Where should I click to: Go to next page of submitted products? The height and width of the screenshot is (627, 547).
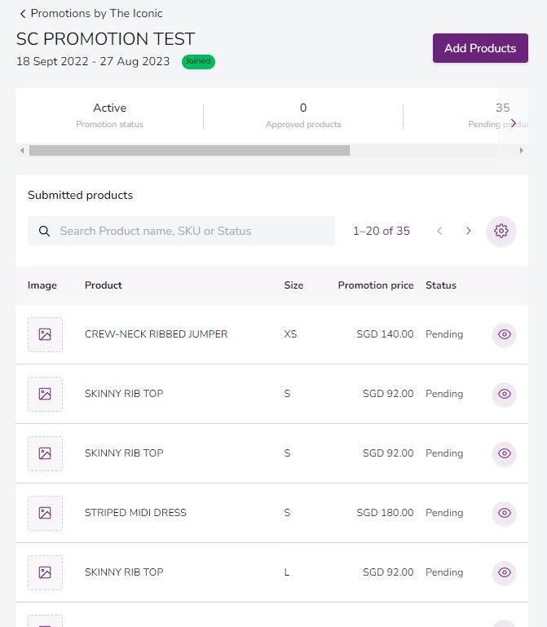(469, 231)
